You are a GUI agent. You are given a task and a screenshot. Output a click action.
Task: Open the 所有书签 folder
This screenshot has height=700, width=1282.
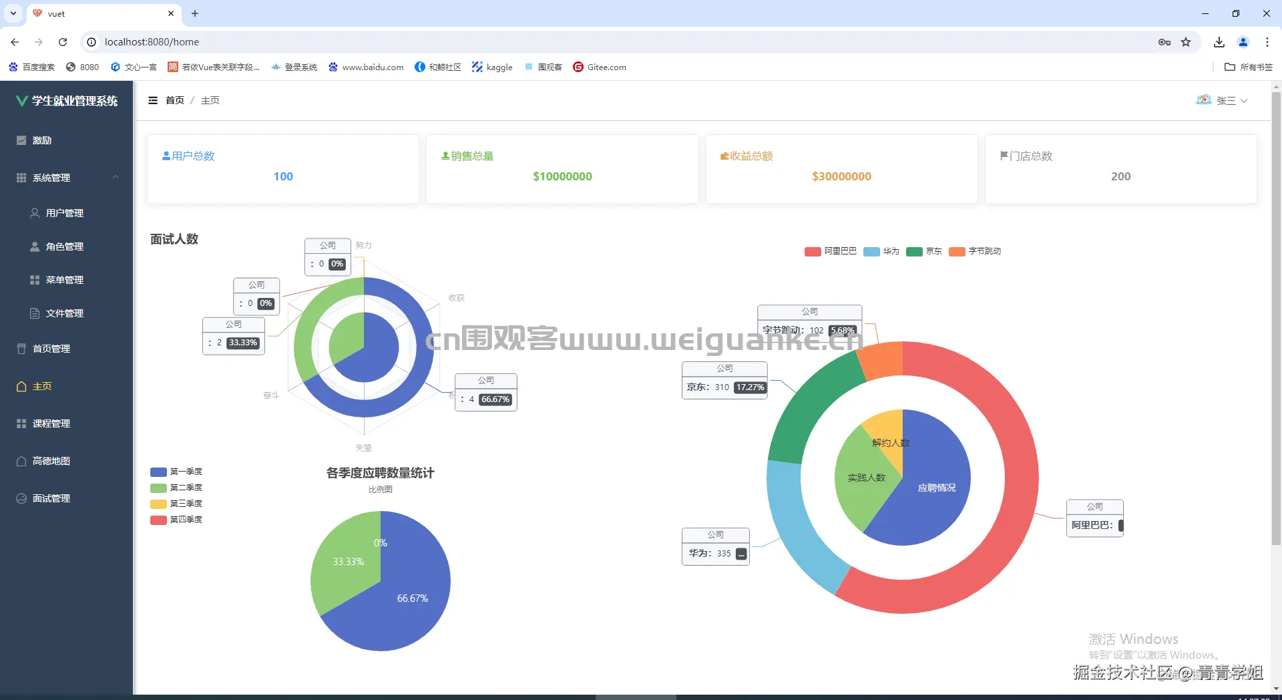pos(1249,67)
